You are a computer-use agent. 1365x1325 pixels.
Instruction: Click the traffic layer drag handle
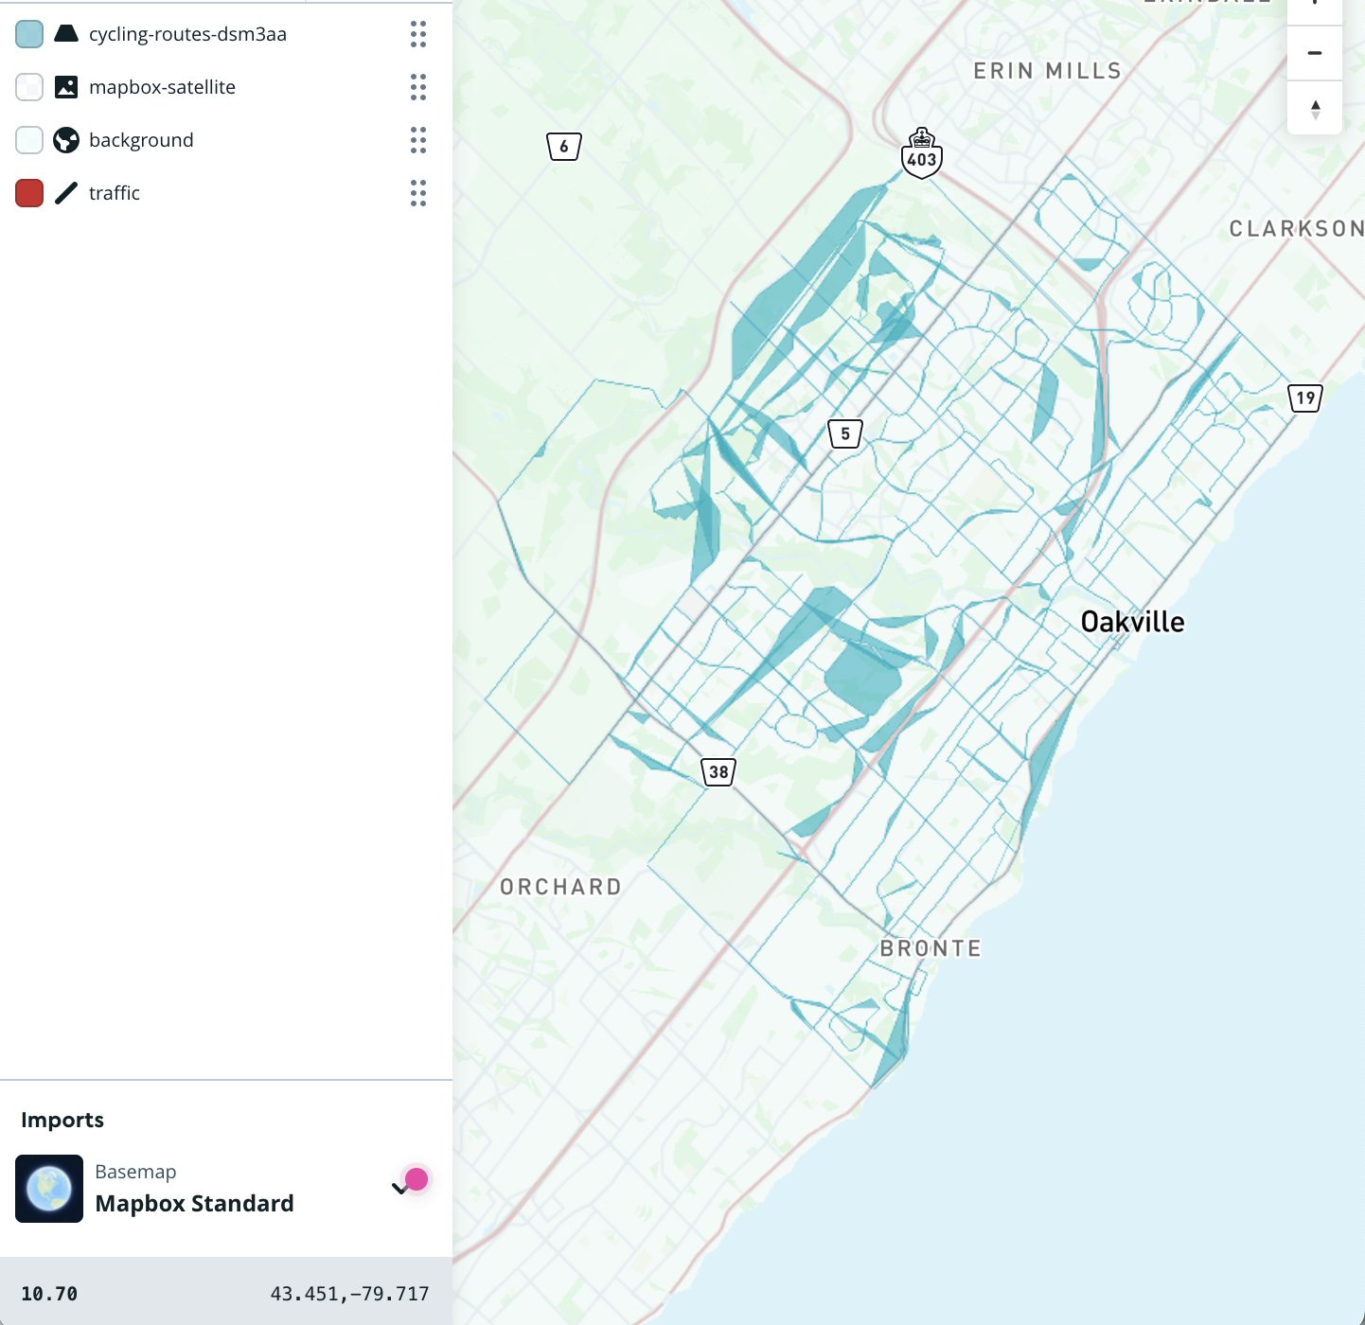tap(418, 193)
